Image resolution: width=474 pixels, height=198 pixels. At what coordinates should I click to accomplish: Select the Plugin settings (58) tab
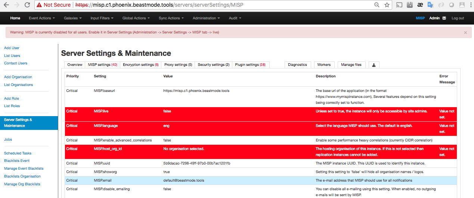[250, 65]
